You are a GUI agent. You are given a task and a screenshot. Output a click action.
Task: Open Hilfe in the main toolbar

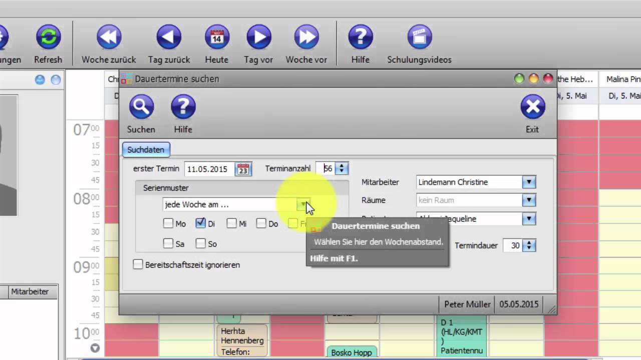coord(361,38)
